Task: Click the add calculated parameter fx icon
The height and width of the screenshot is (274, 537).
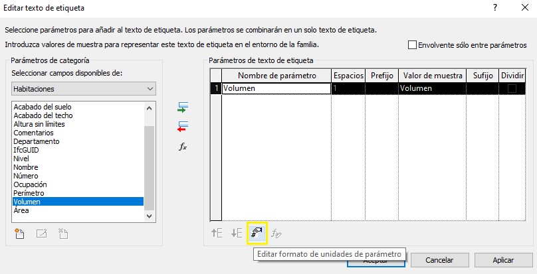Action: 184,146
